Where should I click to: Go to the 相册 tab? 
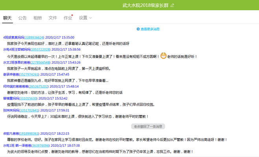pos(37,18)
